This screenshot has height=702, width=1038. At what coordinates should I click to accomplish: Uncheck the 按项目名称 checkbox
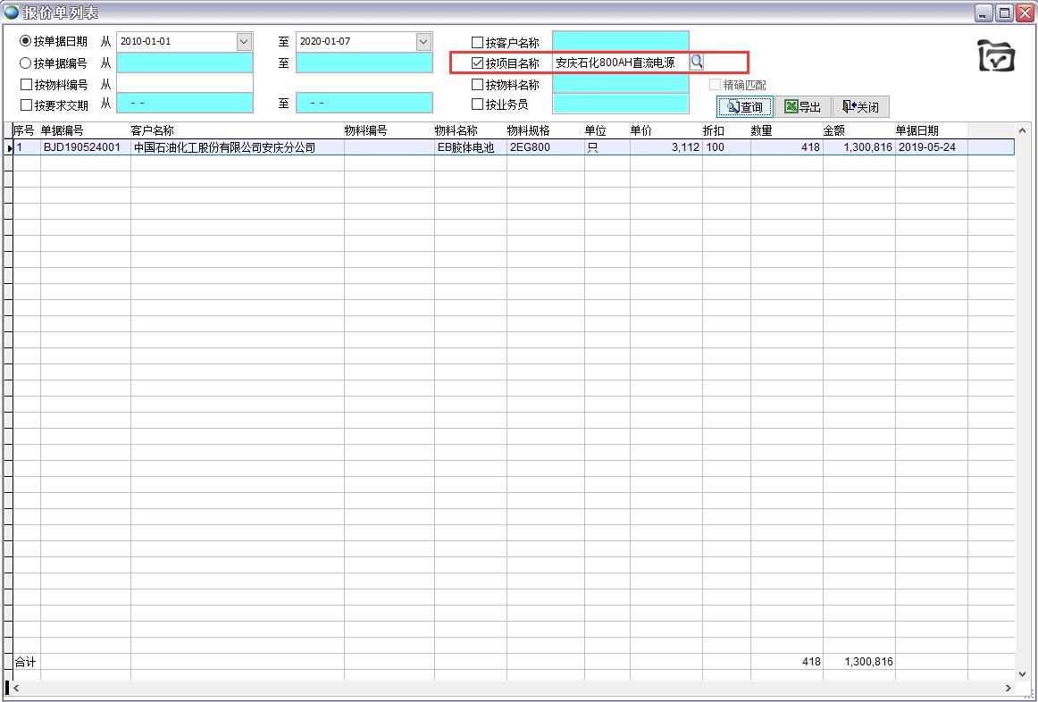(x=477, y=63)
